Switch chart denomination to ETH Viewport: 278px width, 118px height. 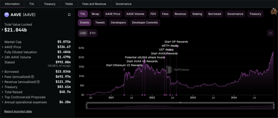point(93,33)
